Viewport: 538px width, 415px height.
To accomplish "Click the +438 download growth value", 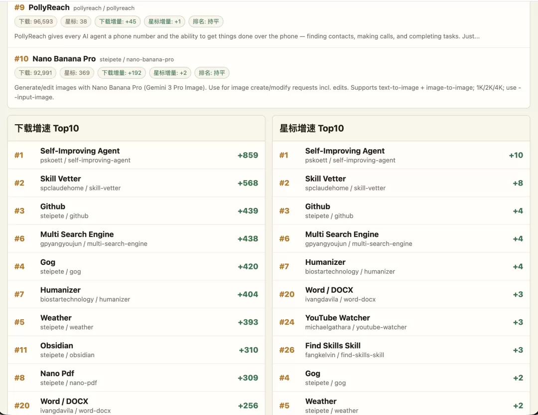I will [248, 239].
